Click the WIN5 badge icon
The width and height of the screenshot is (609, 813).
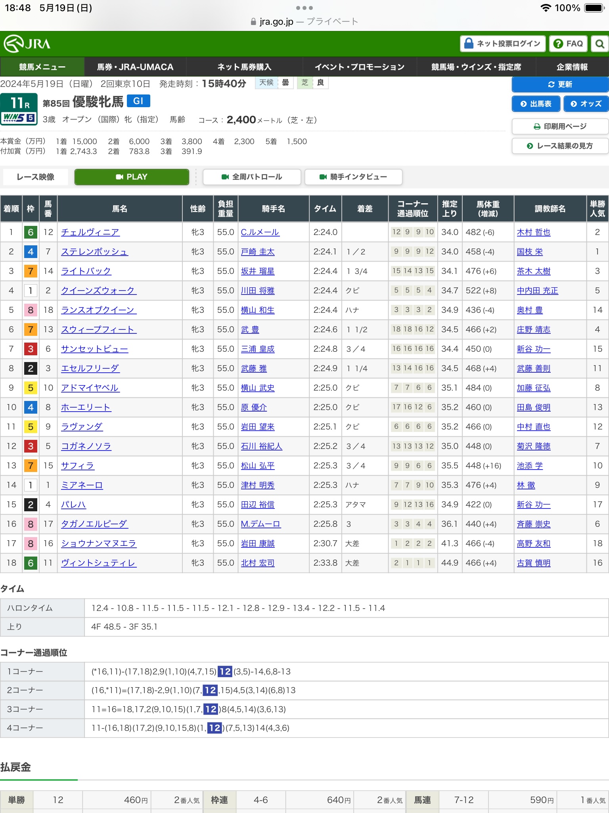[x=19, y=118]
